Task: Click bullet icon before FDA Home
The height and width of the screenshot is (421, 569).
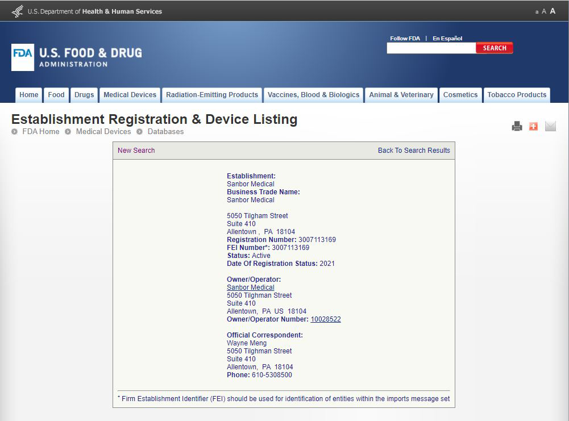Action: coord(15,132)
